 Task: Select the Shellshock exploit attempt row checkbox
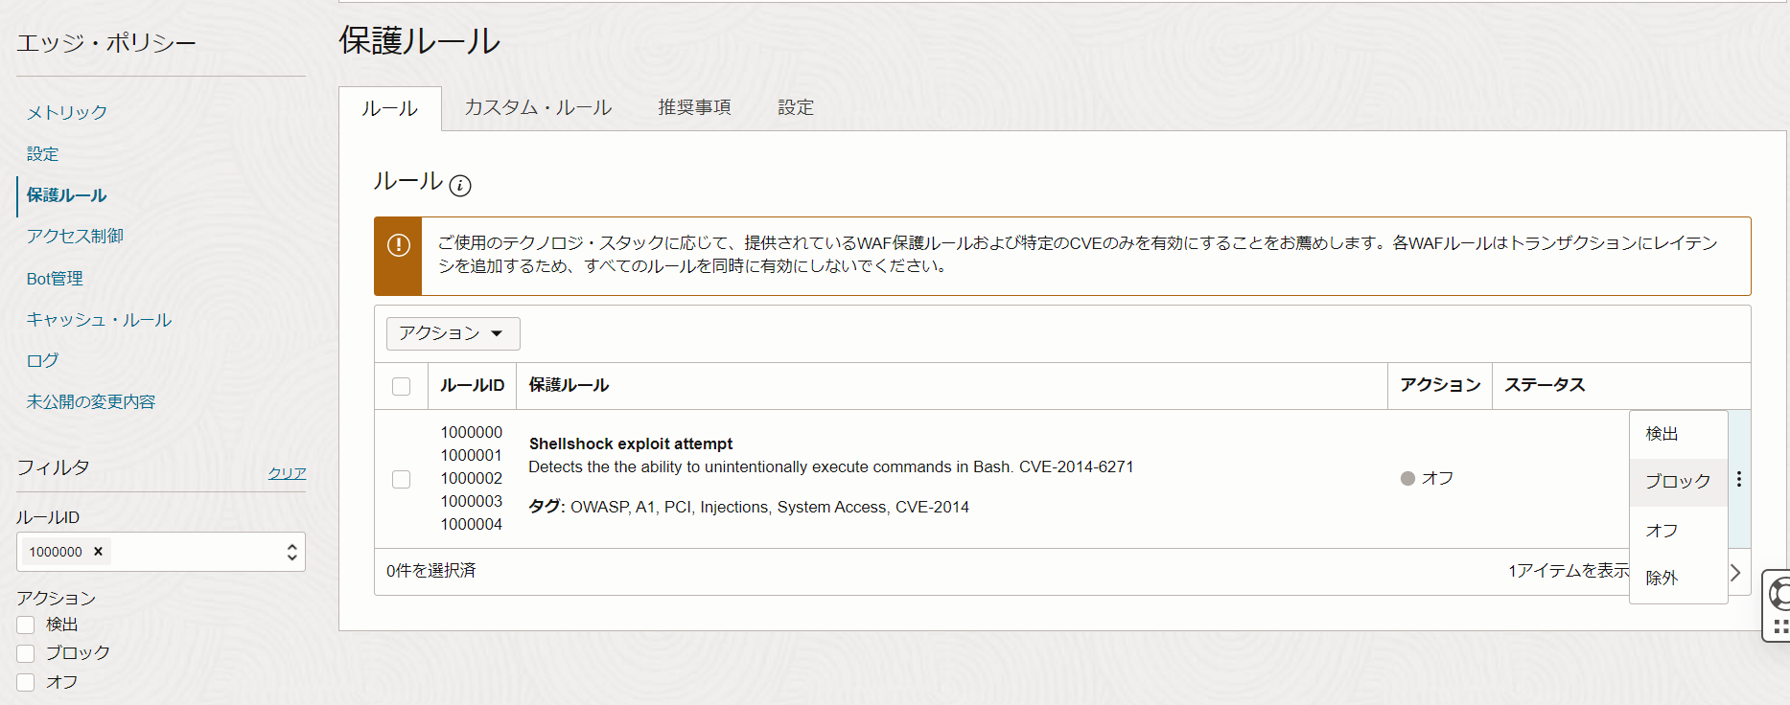pyautogui.click(x=402, y=479)
